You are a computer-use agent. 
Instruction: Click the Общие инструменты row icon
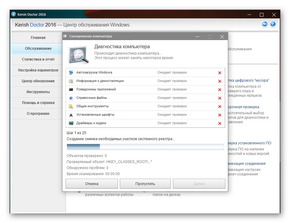pyautogui.click(x=71, y=106)
